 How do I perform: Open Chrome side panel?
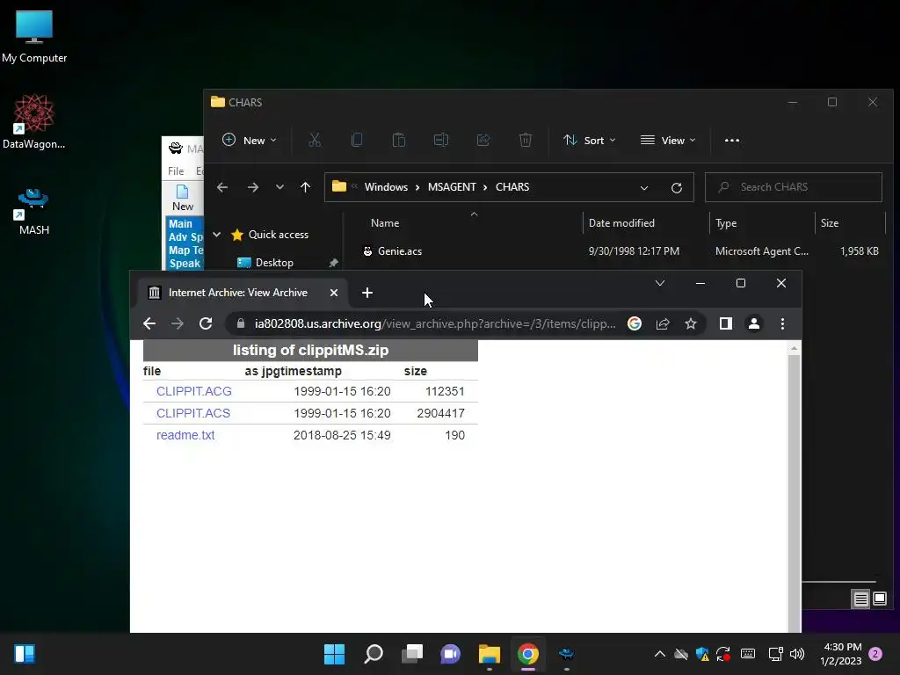click(x=725, y=323)
